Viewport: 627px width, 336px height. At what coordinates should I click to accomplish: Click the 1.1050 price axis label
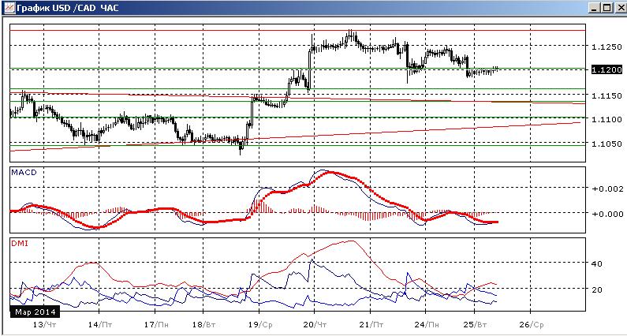pyautogui.click(x=607, y=144)
